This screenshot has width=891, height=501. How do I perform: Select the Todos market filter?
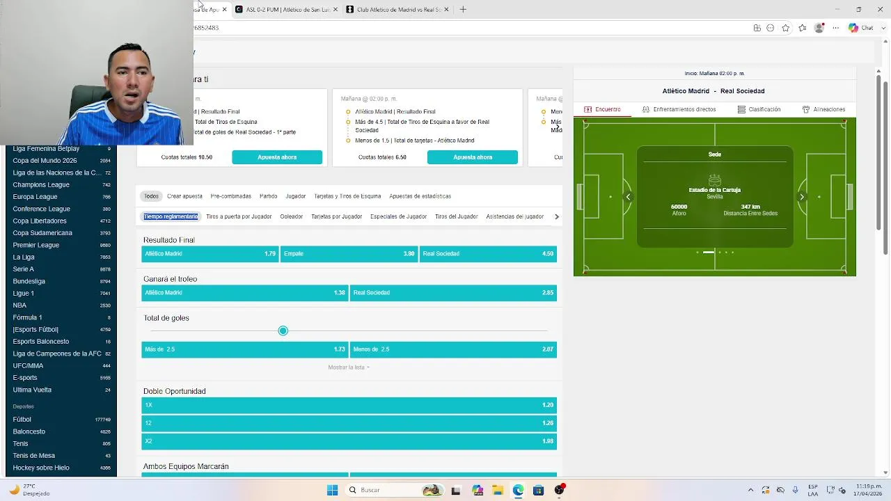[151, 196]
